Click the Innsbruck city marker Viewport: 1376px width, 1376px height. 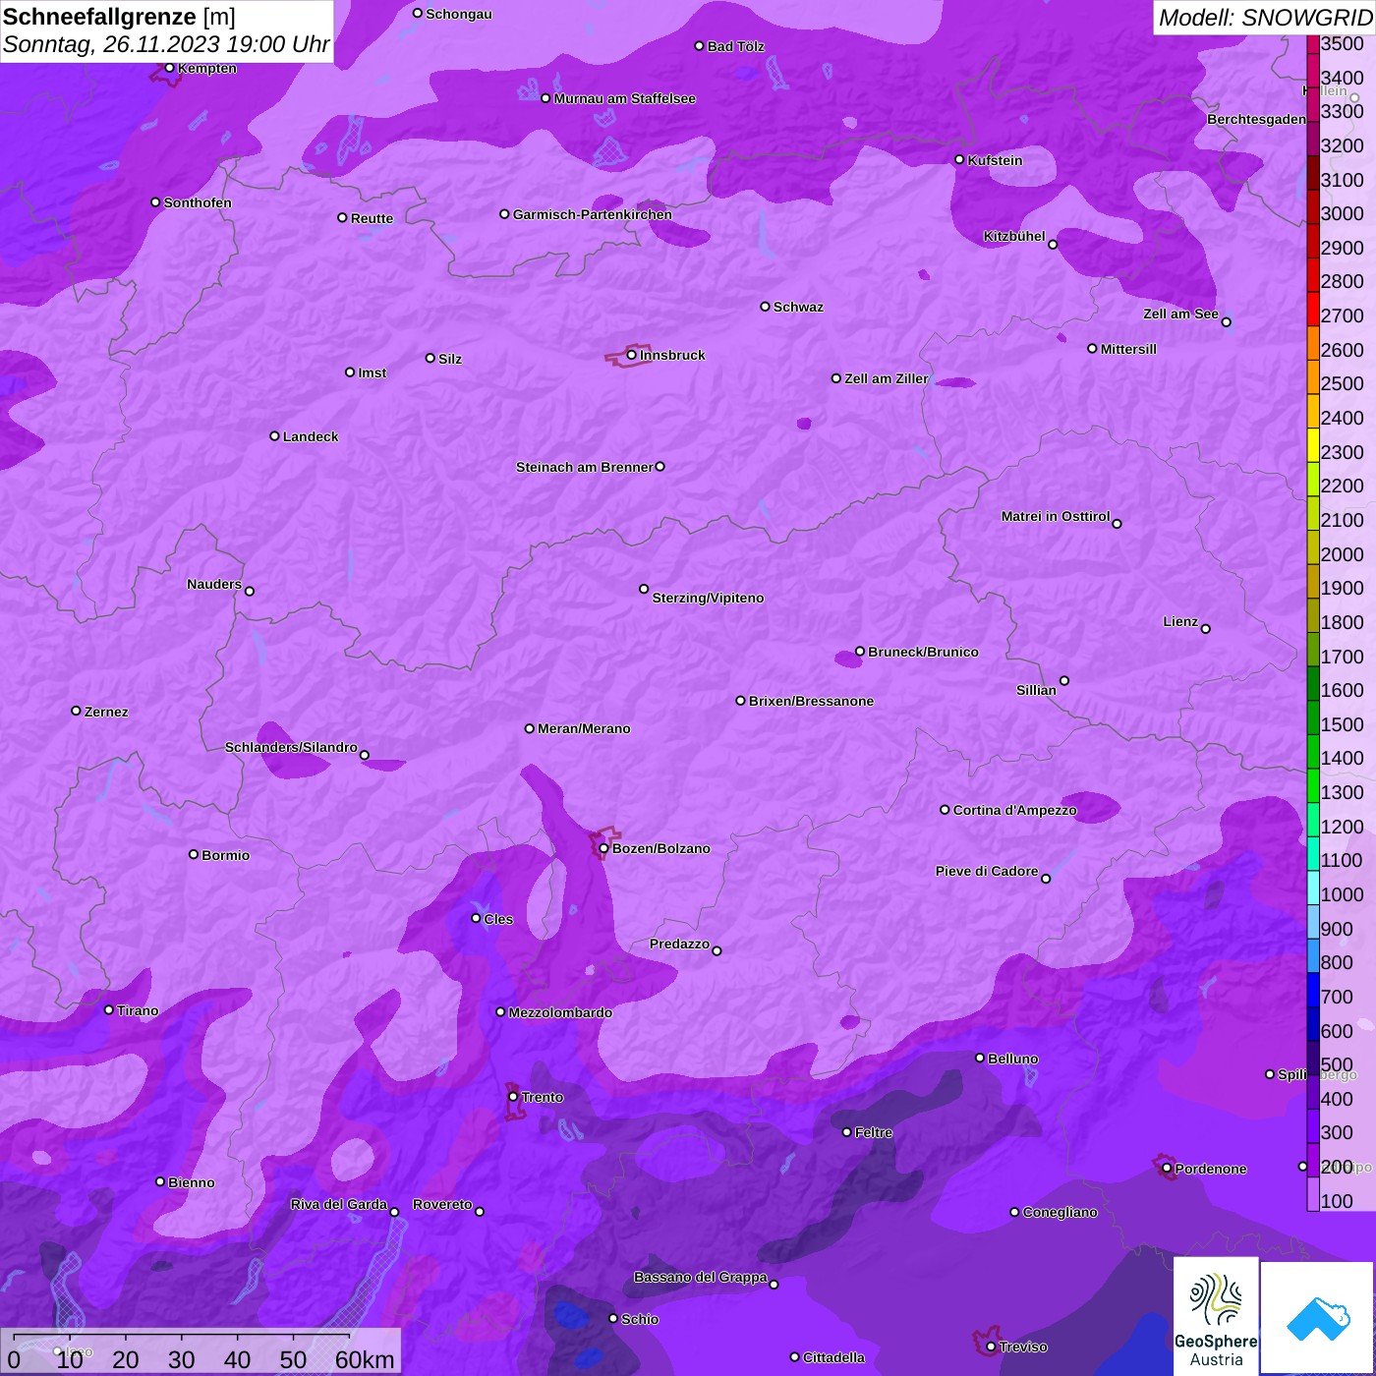tap(632, 355)
